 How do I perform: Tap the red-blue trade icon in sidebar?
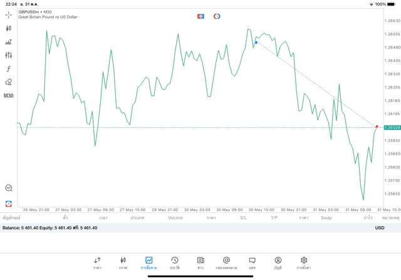[x=9, y=203]
